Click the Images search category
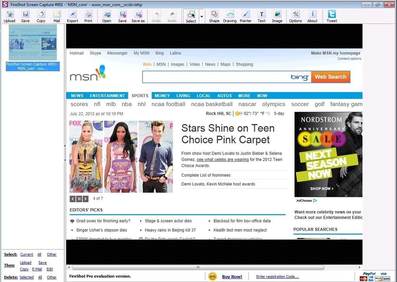Screen dimensions: 397x282 [x=178, y=64]
